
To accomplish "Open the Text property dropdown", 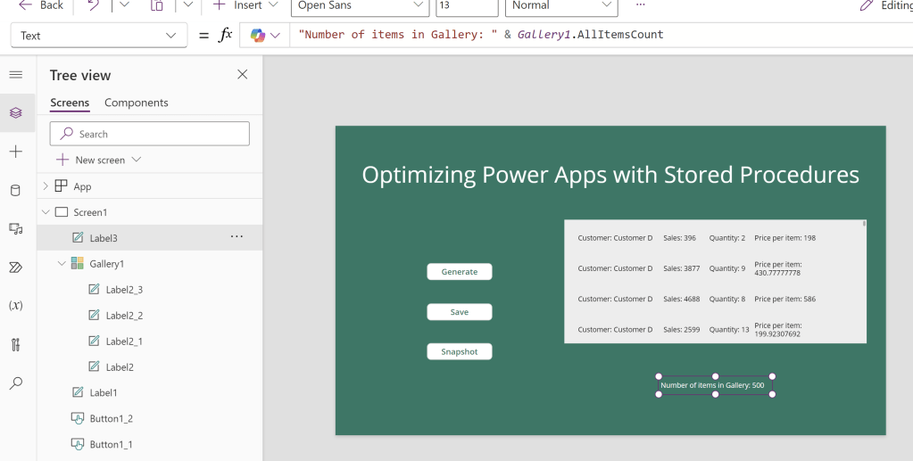I will coord(99,36).
